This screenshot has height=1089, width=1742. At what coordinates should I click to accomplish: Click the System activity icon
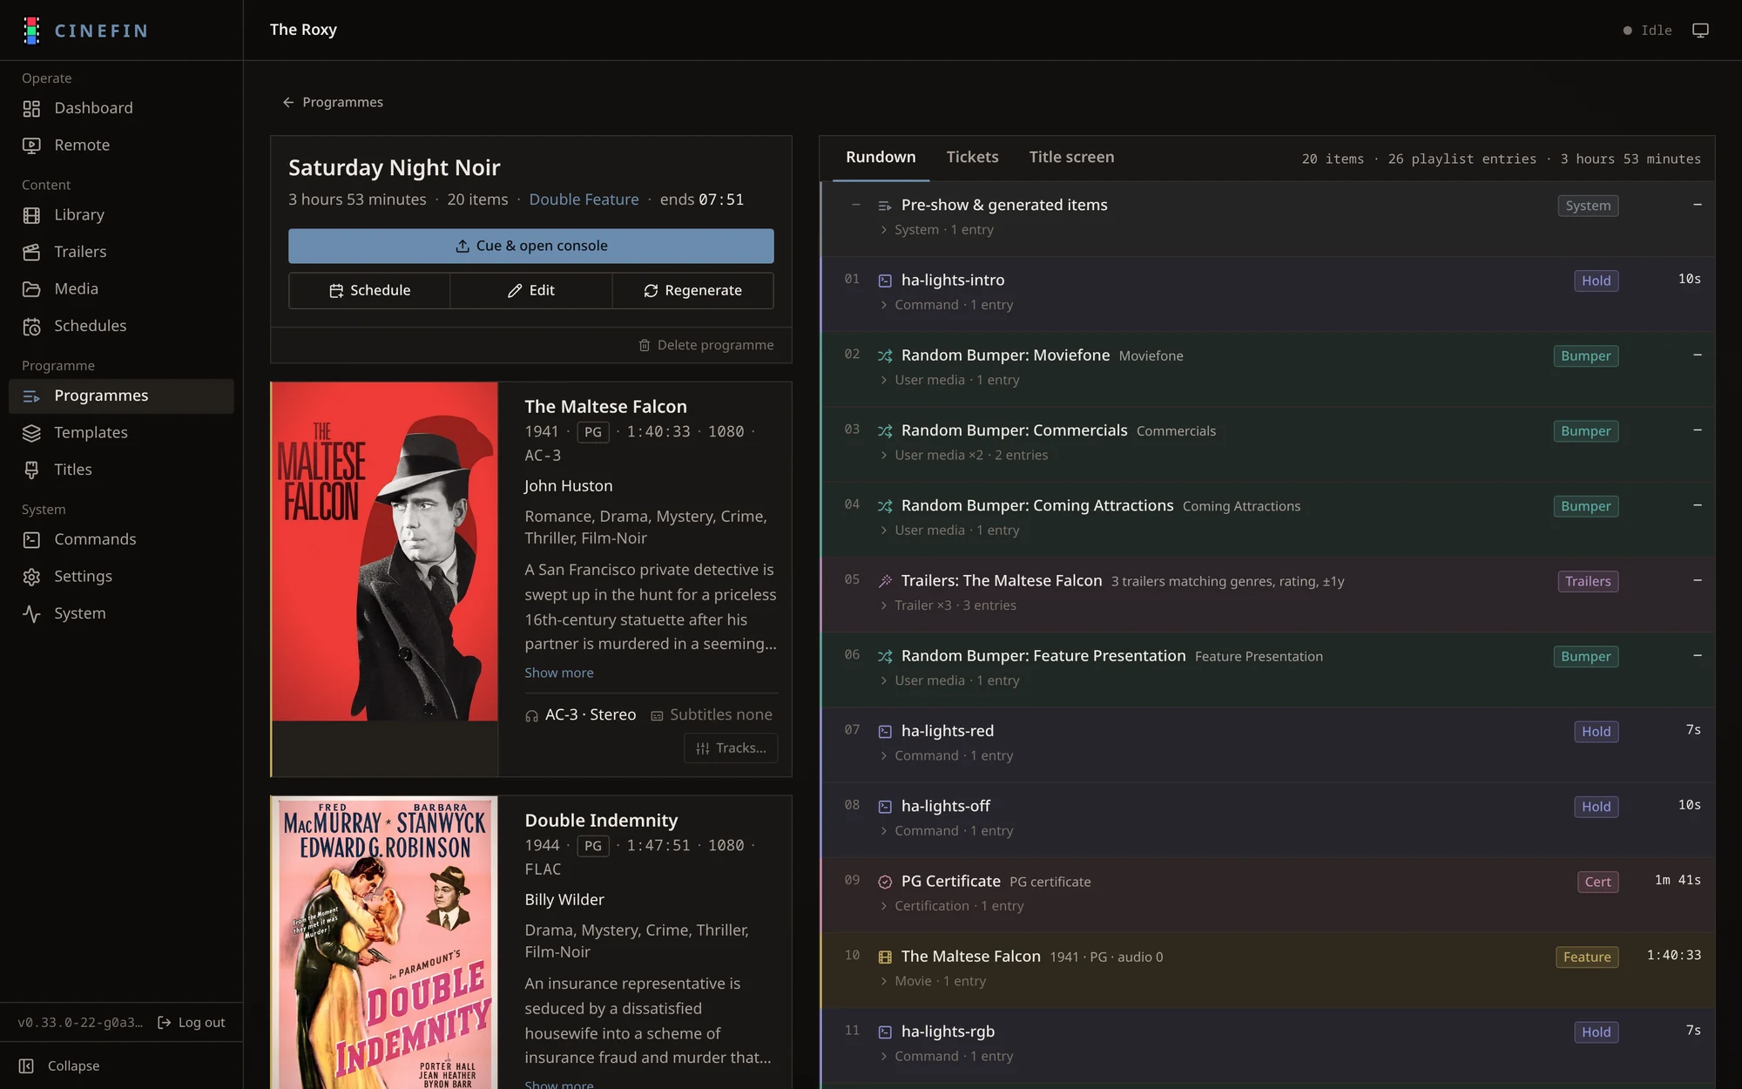pos(31,613)
